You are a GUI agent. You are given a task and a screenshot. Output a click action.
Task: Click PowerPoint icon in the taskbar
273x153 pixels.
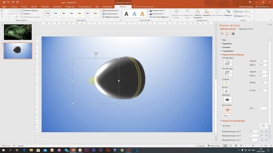(x=73, y=150)
